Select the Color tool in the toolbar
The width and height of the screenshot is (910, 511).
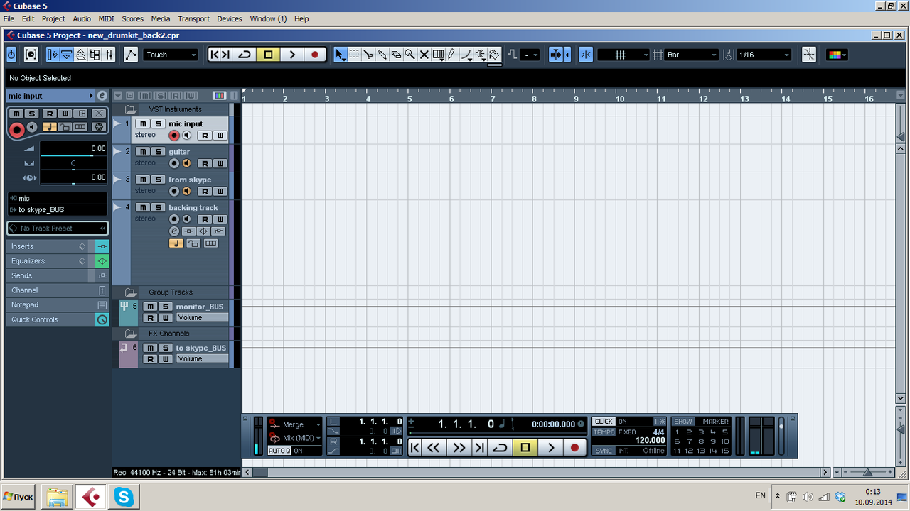[494, 54]
